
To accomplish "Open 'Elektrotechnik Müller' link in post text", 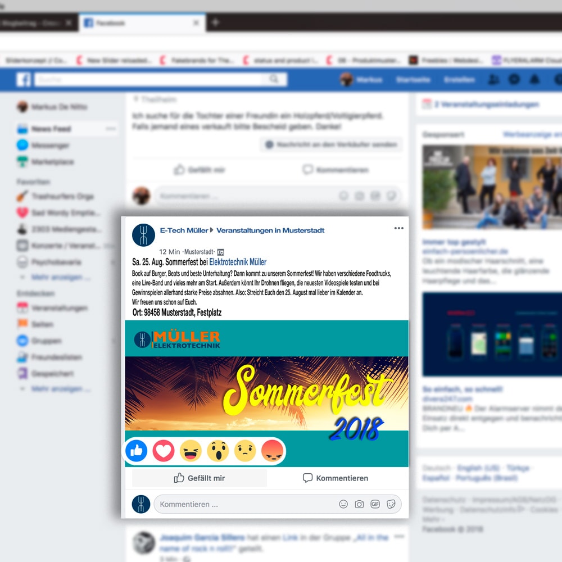I will (x=238, y=262).
